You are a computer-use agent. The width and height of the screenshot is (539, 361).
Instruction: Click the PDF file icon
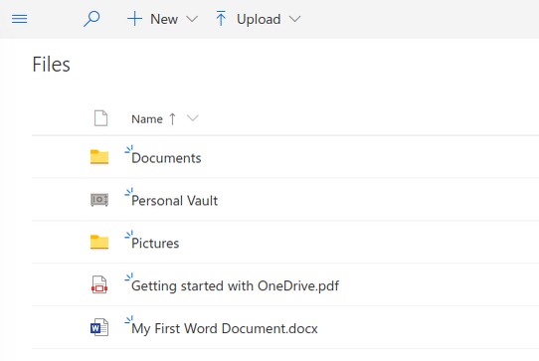(x=99, y=284)
